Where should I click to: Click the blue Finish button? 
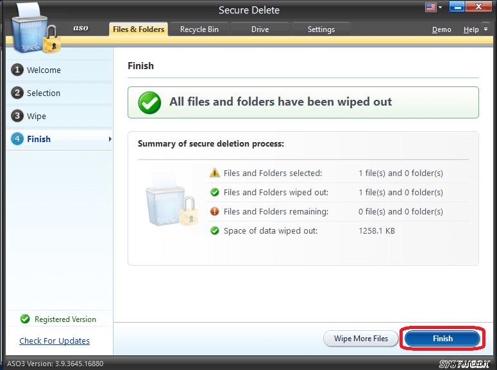pos(442,339)
